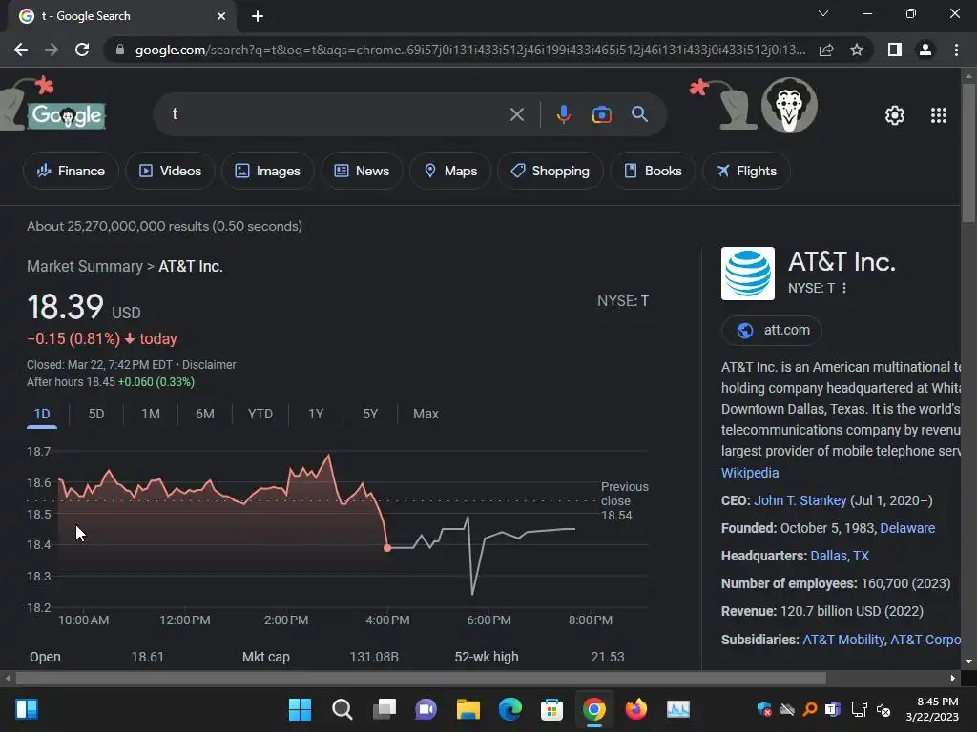Filter results by Books

(x=653, y=171)
